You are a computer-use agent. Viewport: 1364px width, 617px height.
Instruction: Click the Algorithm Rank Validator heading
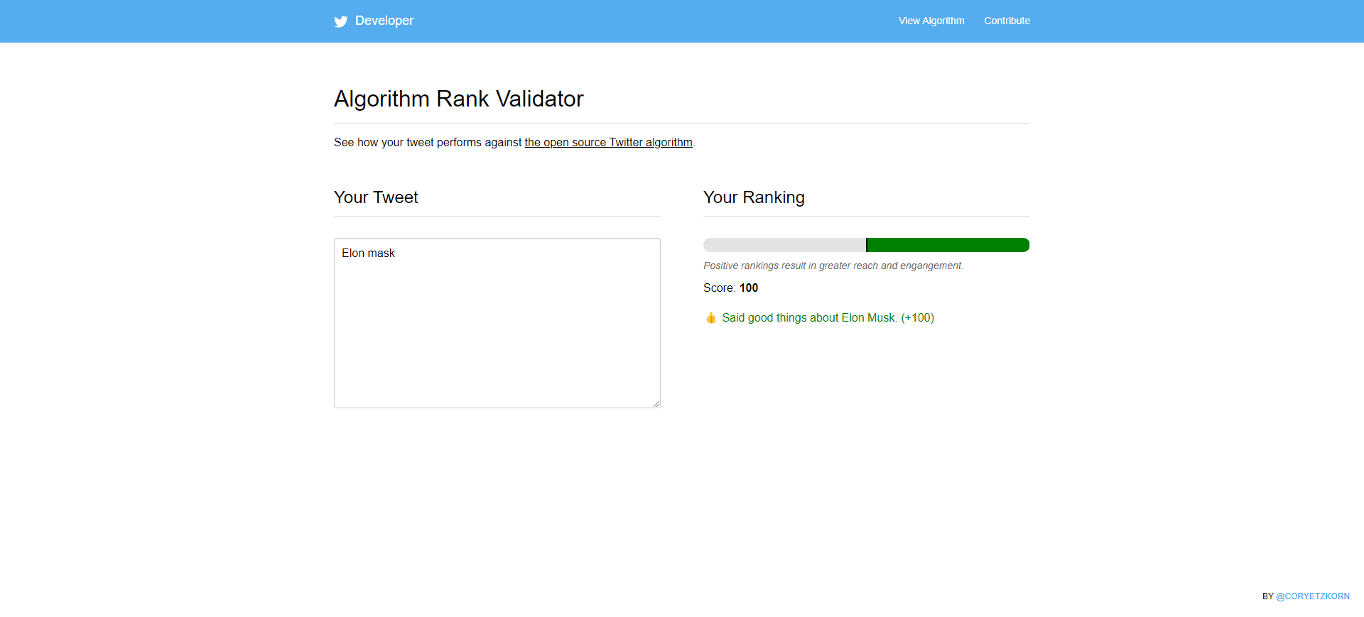[x=459, y=99]
